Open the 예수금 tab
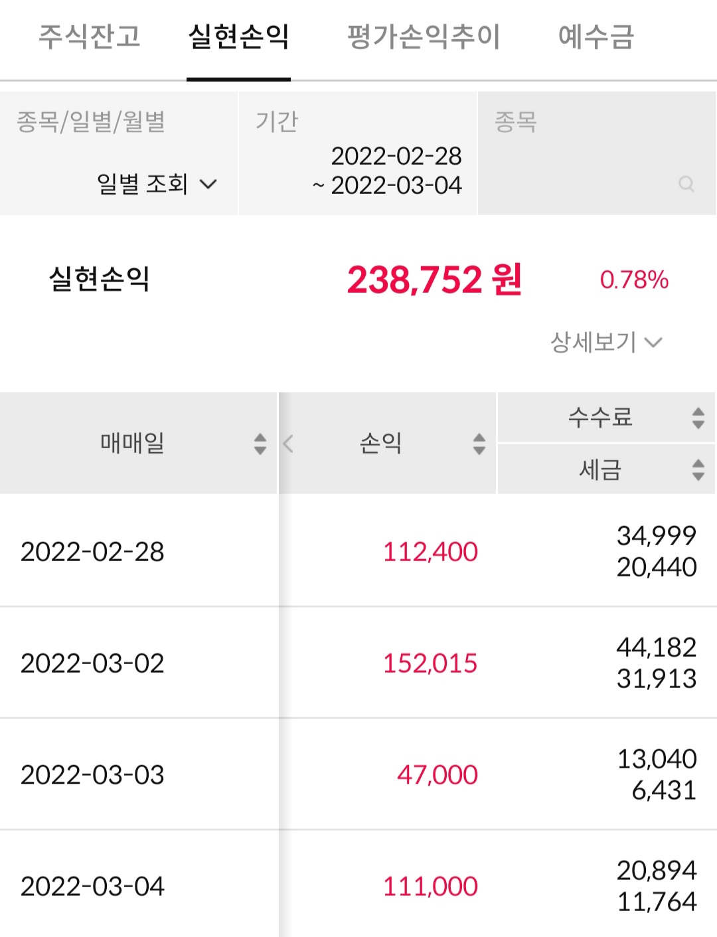Viewport: 717px width, 937px height. pyautogui.click(x=596, y=37)
